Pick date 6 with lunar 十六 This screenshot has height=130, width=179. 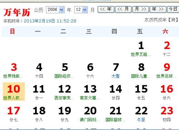click(90, 71)
